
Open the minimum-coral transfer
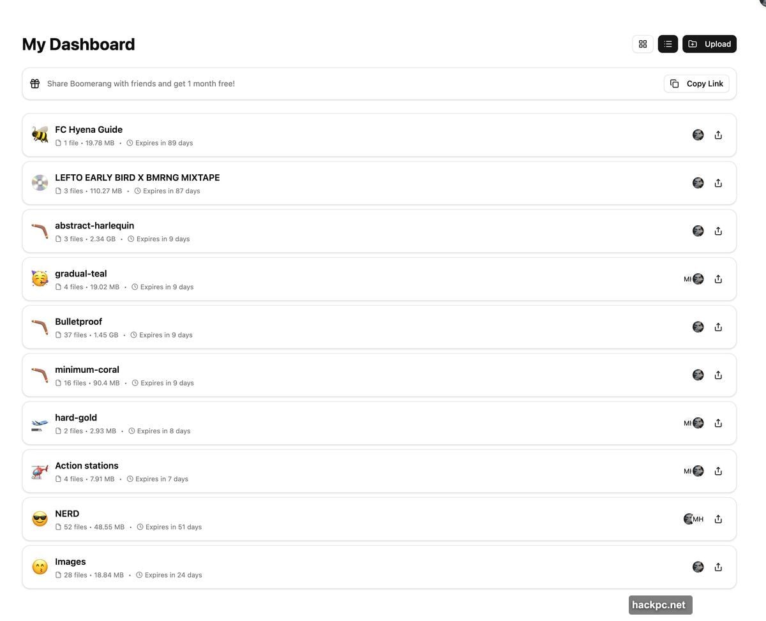pyautogui.click(x=87, y=369)
